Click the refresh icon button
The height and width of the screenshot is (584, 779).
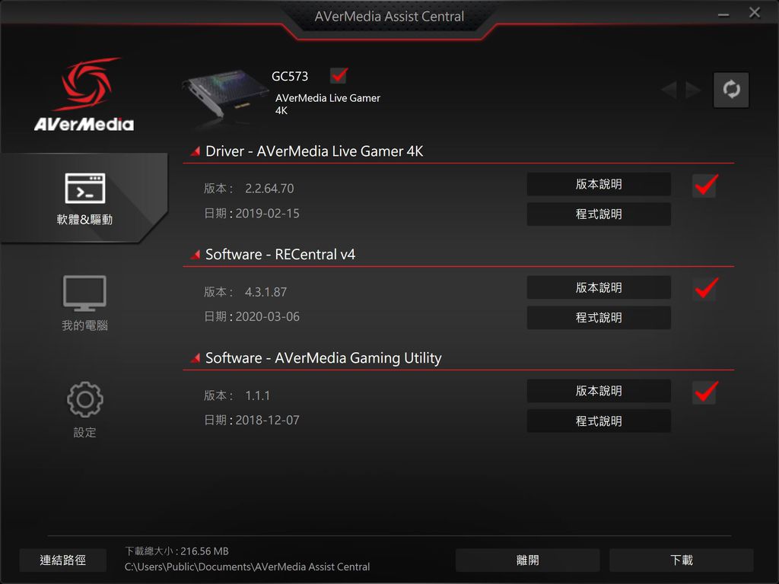731,90
